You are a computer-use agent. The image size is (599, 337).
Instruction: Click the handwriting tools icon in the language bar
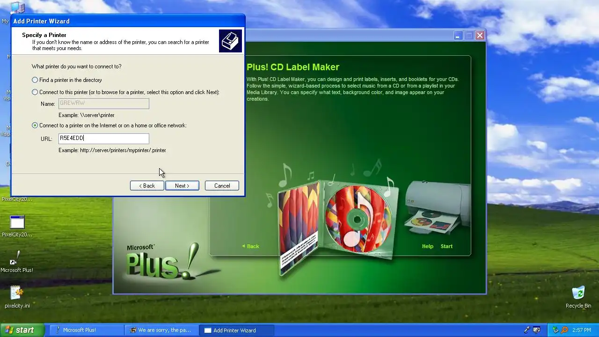pyautogui.click(x=537, y=330)
